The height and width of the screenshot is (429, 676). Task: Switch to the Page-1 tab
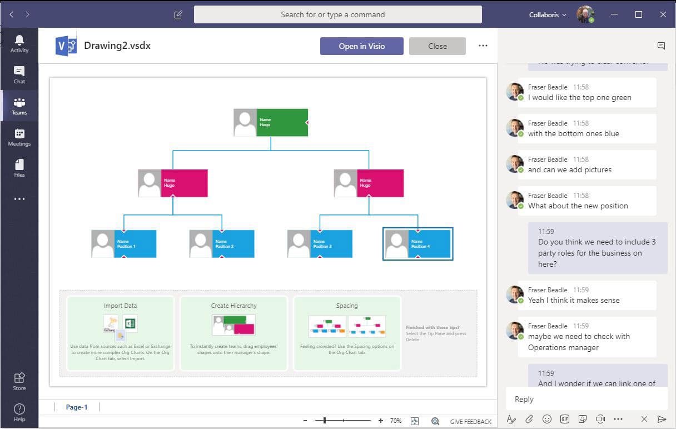[77, 407]
